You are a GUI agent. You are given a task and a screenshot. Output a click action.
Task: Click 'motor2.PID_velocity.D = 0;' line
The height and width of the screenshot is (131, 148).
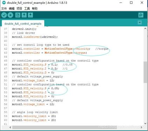(x=33, y=96)
